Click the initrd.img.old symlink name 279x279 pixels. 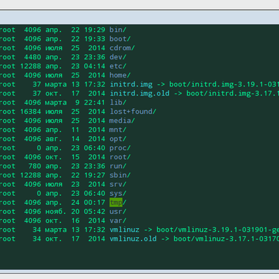click(139, 93)
